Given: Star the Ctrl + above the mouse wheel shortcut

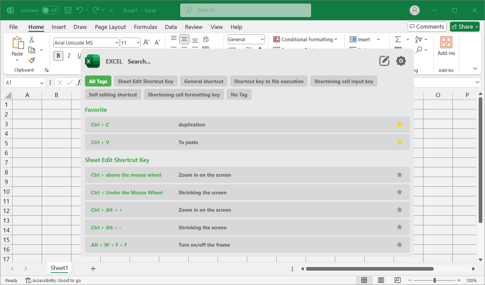Looking at the screenshot, I should pyautogui.click(x=400, y=175).
